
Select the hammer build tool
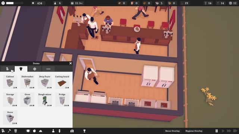tap(9, 131)
